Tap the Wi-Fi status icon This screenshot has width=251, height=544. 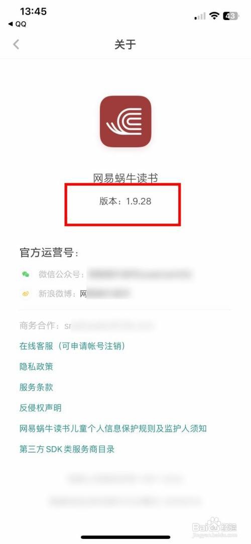tap(214, 16)
